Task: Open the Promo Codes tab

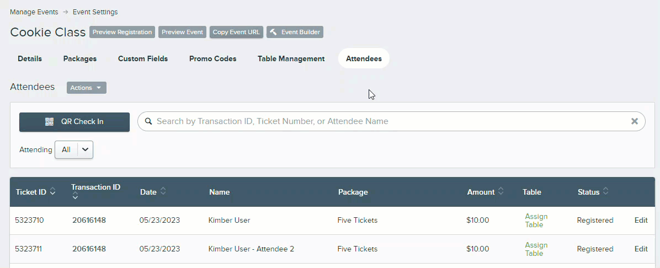Action: click(213, 59)
